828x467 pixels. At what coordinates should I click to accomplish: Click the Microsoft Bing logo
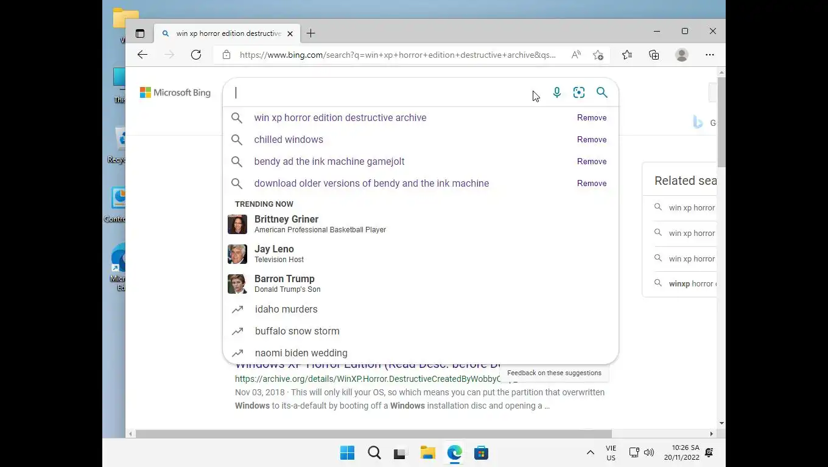(x=175, y=92)
